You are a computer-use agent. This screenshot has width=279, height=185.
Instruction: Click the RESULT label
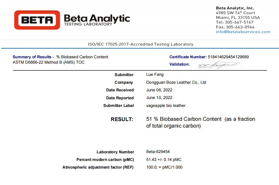(122, 119)
